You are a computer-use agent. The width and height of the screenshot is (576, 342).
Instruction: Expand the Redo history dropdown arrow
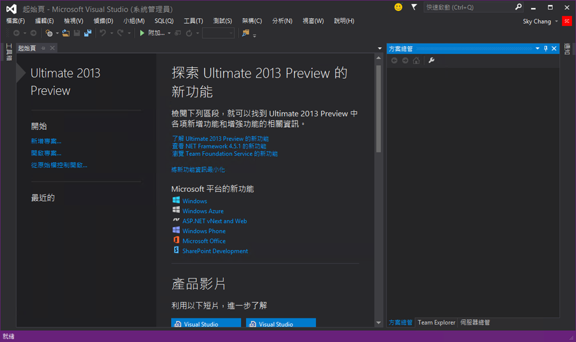[x=129, y=33]
